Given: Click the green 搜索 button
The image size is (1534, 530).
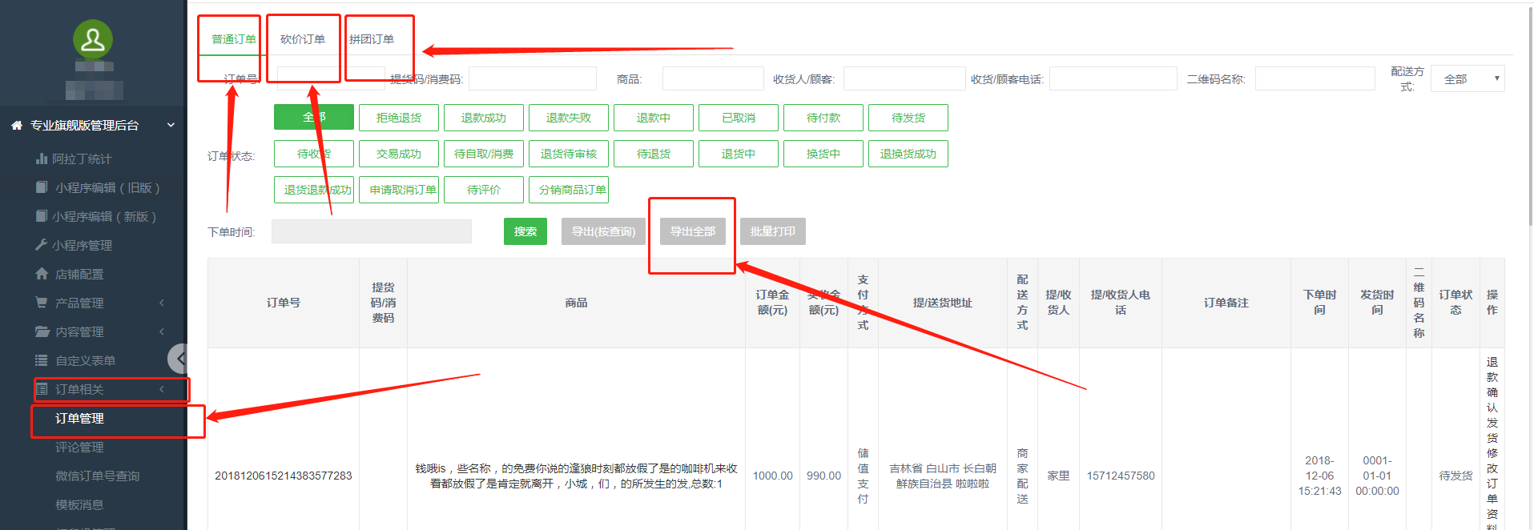Looking at the screenshot, I should 525,231.
